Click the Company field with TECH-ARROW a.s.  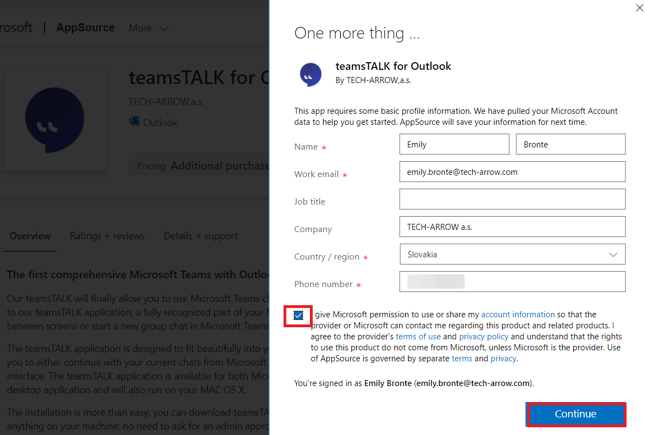click(513, 227)
